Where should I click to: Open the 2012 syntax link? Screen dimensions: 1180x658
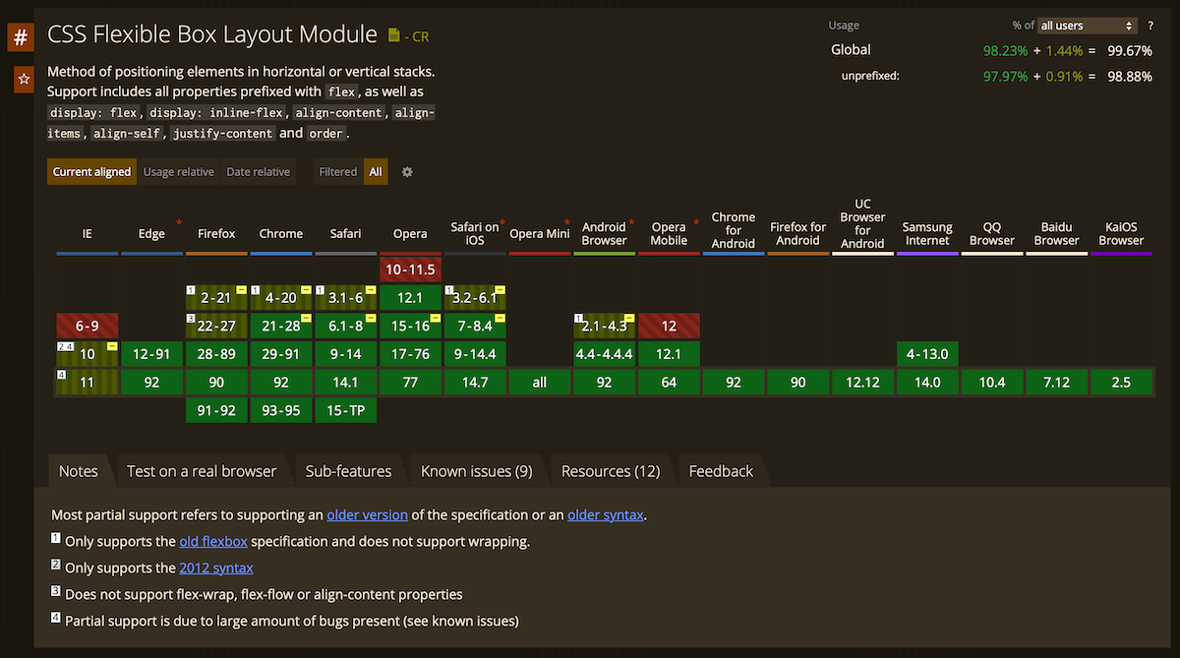(x=216, y=568)
